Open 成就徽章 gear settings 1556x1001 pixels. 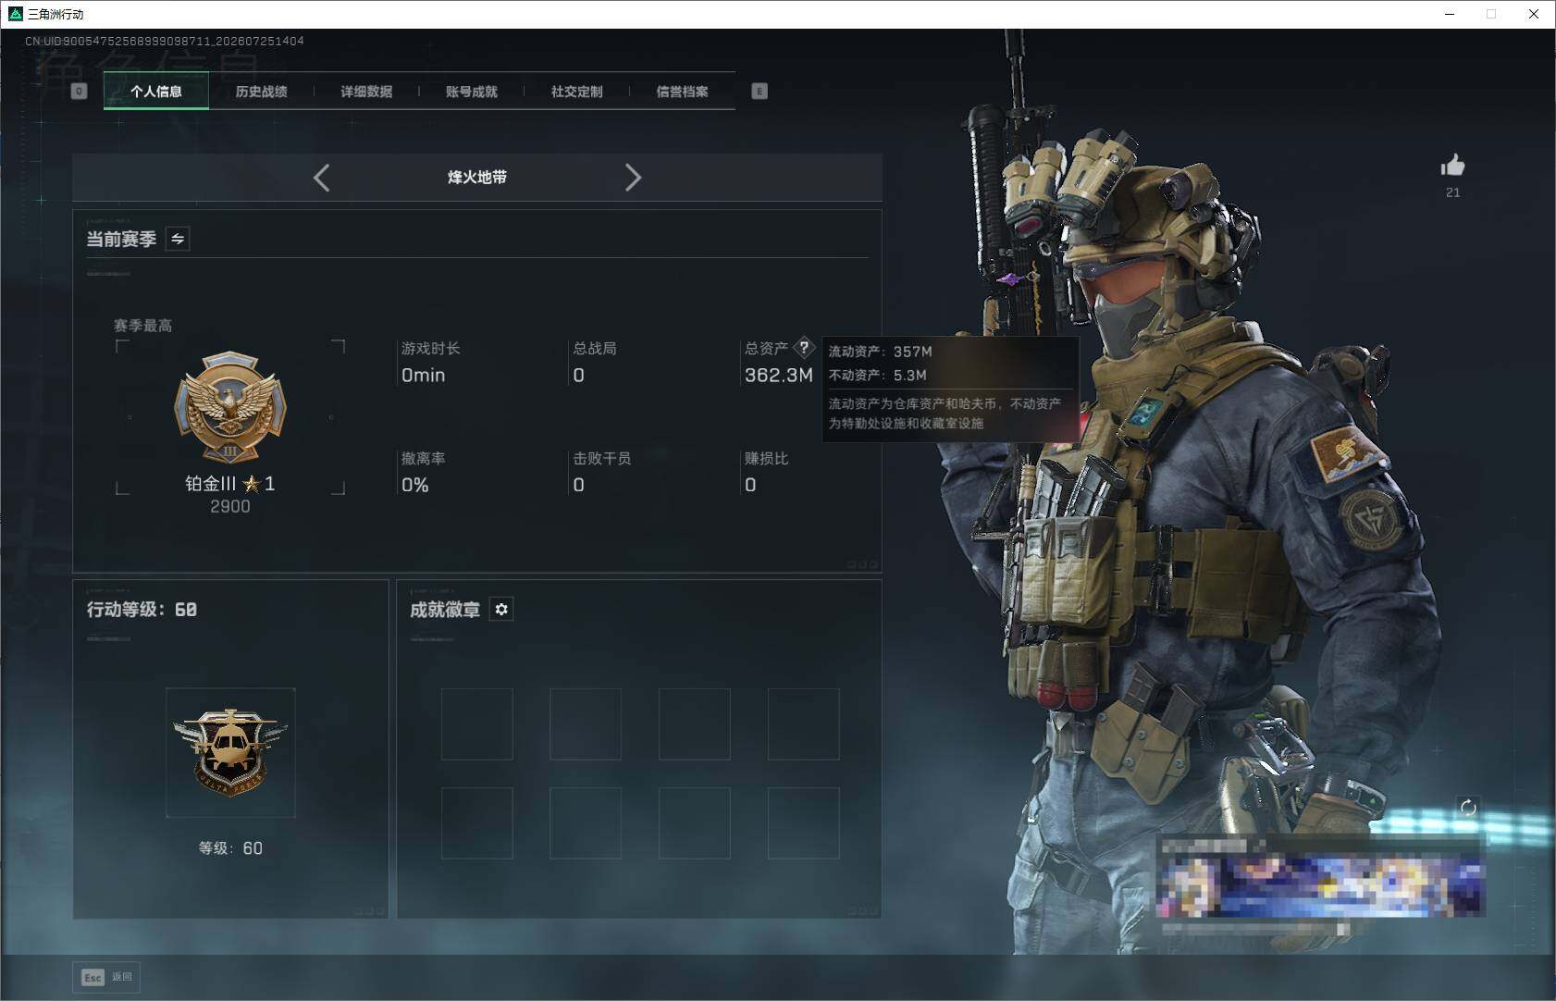501,609
